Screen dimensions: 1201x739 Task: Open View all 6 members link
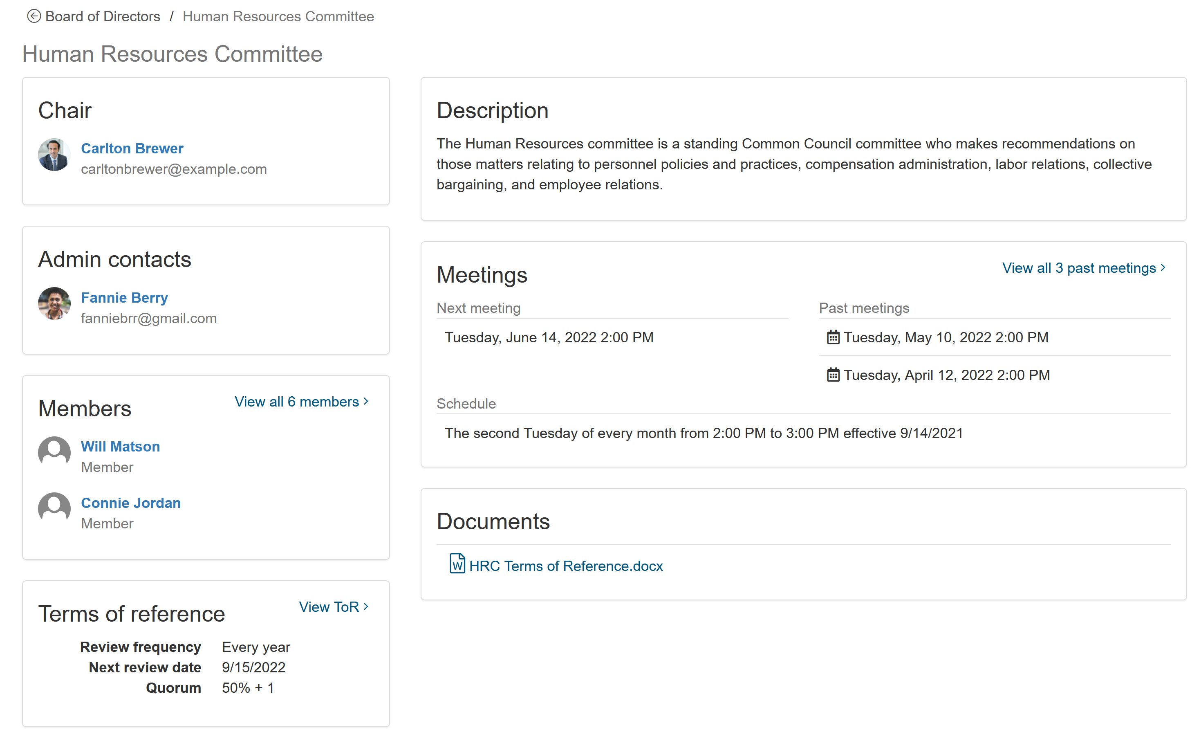(x=301, y=402)
